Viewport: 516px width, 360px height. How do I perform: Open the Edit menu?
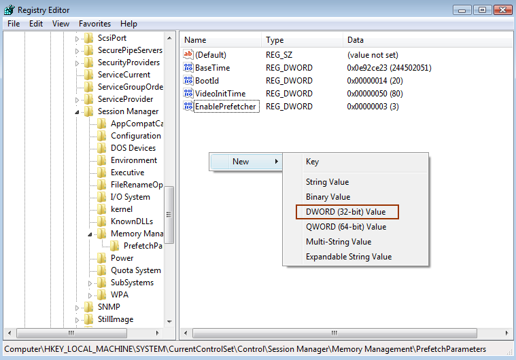[x=36, y=24]
